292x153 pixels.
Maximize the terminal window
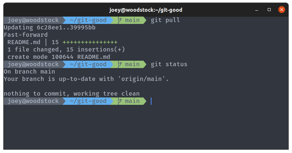coord(269,10)
